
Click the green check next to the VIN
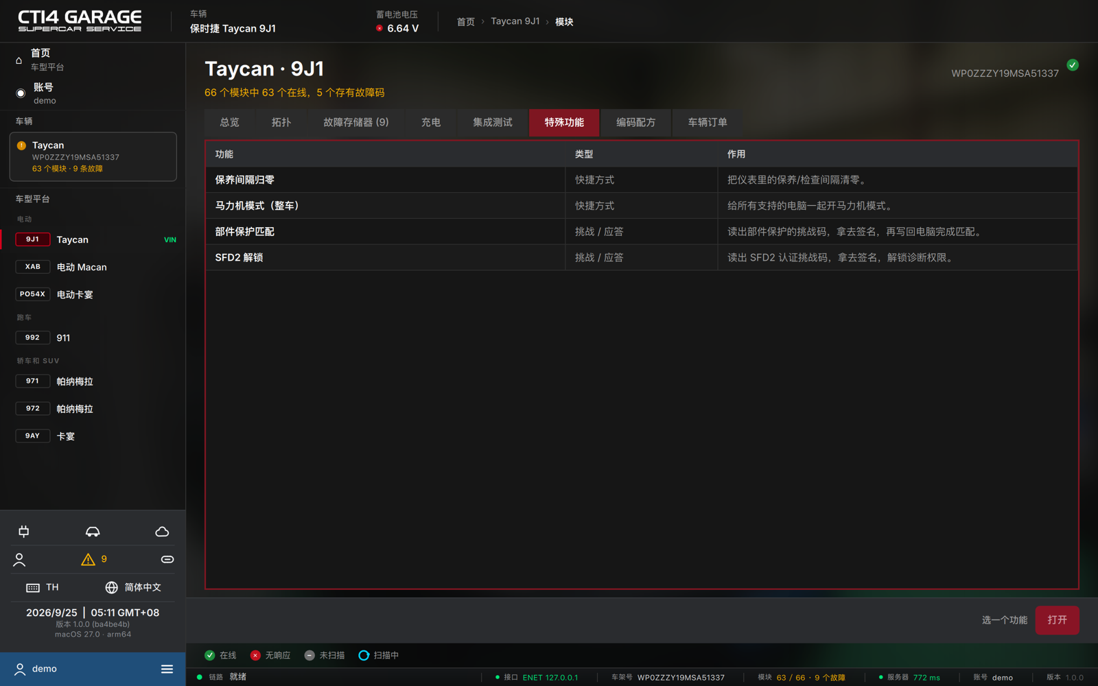1073,65
